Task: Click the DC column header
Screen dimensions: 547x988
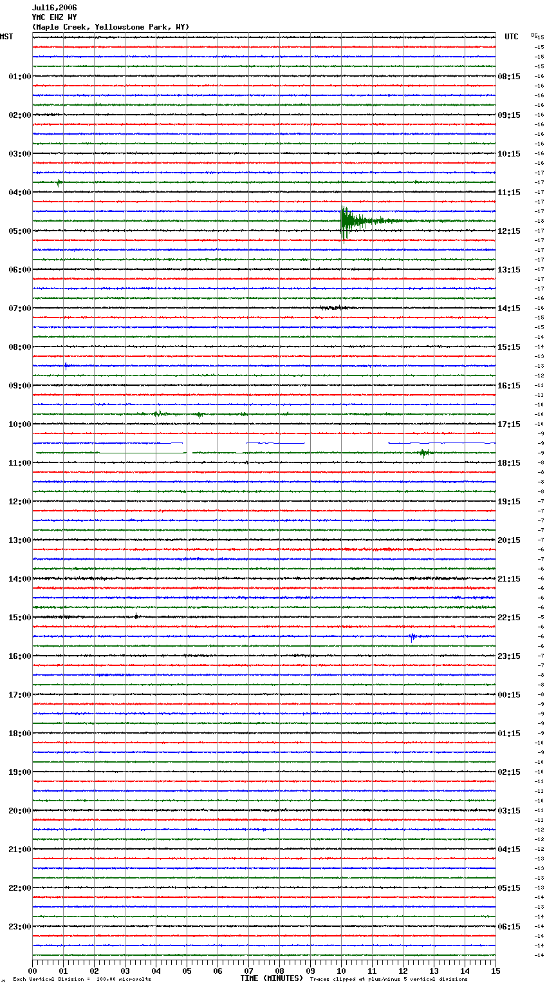Action: [x=534, y=35]
